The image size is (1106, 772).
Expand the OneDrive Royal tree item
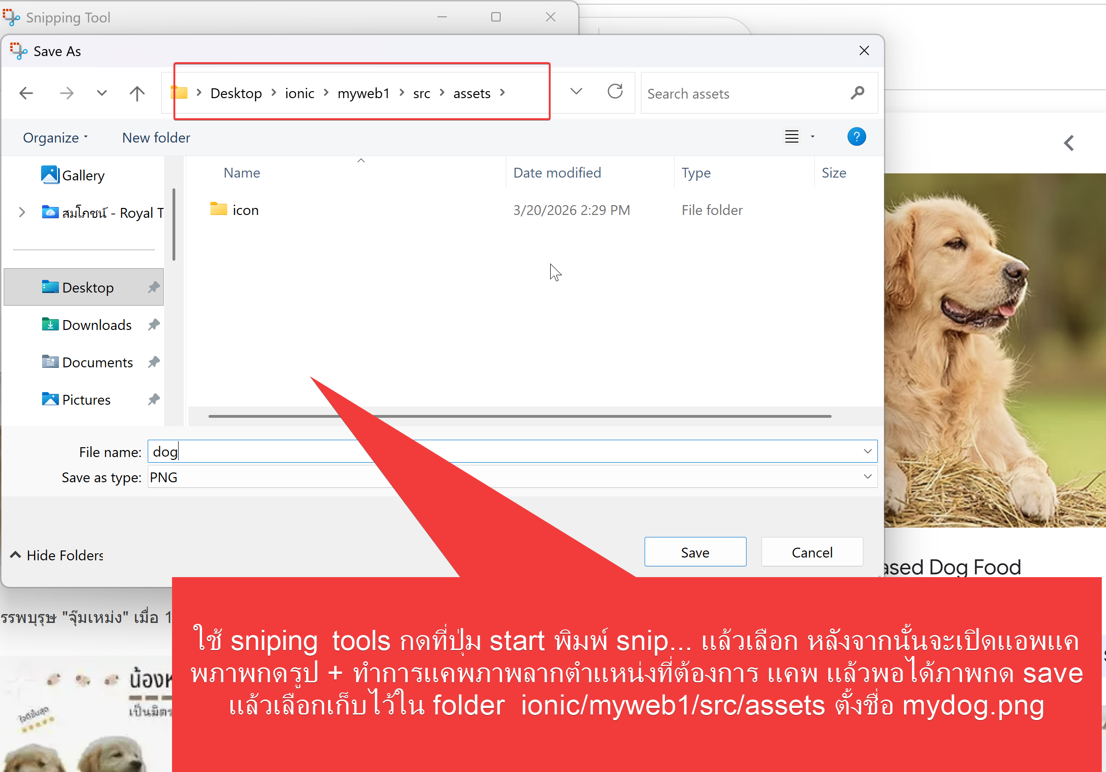tap(22, 212)
